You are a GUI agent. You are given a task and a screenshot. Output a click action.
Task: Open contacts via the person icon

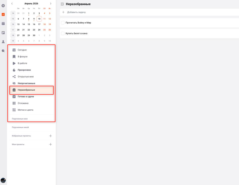tap(3, 41)
